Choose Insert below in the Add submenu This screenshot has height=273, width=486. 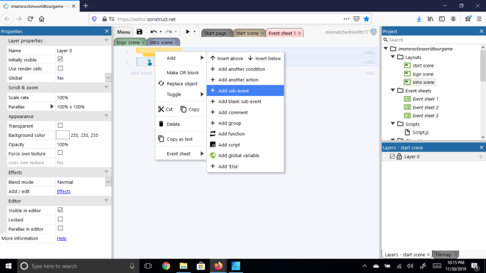pos(264,58)
